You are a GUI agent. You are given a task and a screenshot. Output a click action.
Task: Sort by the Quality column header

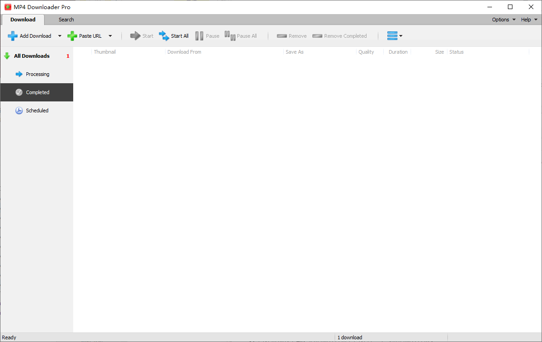tap(366, 52)
